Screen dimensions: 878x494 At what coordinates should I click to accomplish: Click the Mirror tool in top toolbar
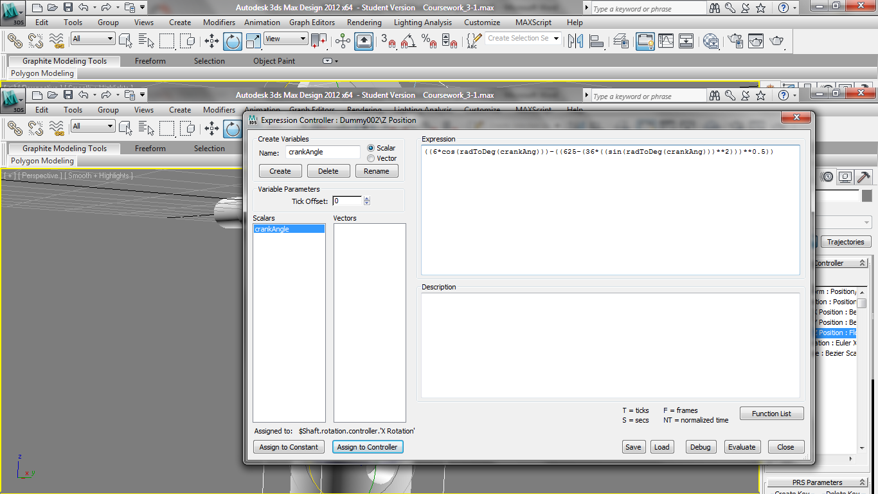click(575, 41)
